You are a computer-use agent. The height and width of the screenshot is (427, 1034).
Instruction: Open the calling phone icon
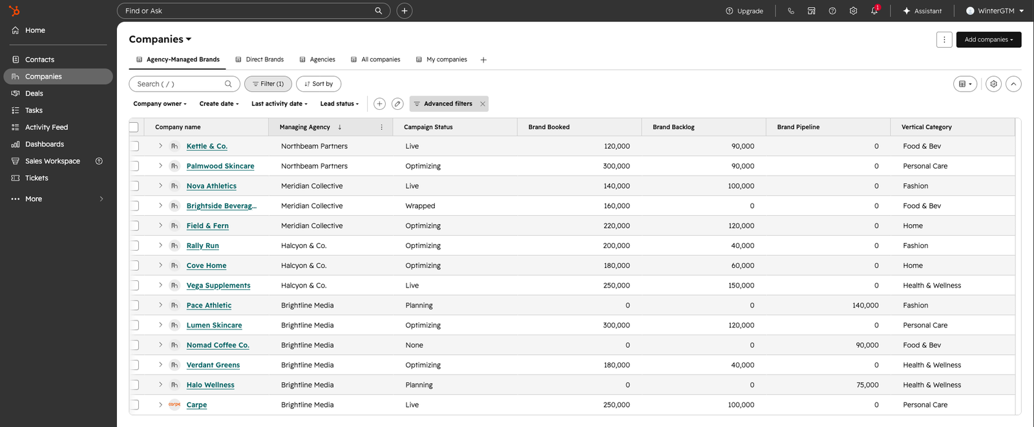tap(791, 11)
